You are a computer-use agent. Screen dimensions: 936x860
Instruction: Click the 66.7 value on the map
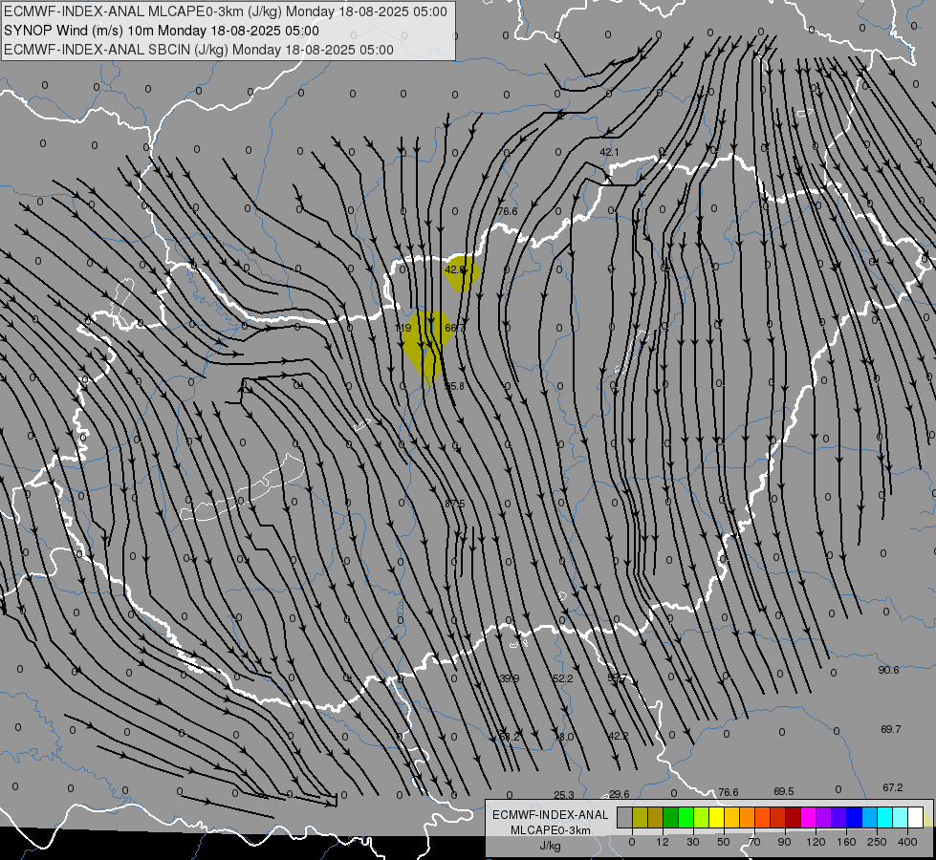455,328
